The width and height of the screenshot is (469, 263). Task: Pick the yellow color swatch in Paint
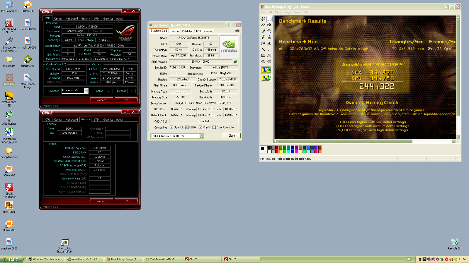click(x=281, y=151)
